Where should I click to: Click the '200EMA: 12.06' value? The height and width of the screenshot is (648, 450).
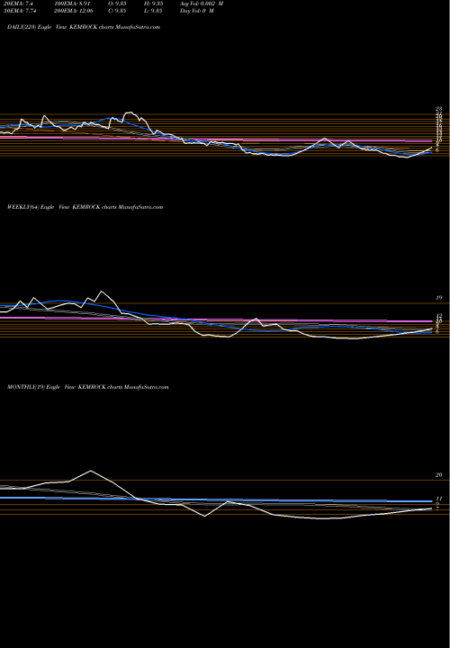click(x=74, y=11)
